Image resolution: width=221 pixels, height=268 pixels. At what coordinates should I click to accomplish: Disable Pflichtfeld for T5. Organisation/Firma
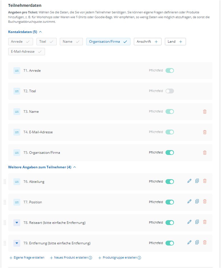[169, 153]
